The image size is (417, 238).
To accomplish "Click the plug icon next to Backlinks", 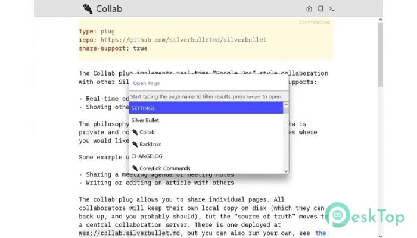I will point(135,144).
